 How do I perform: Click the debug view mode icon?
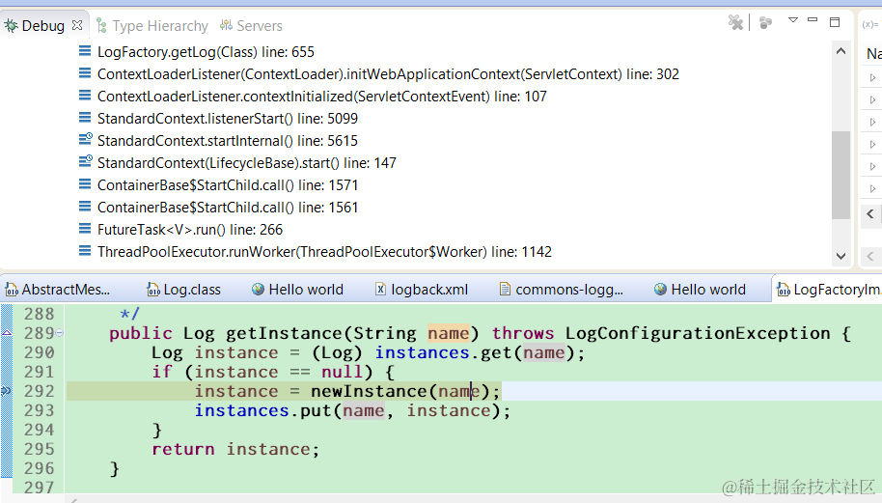(x=765, y=22)
